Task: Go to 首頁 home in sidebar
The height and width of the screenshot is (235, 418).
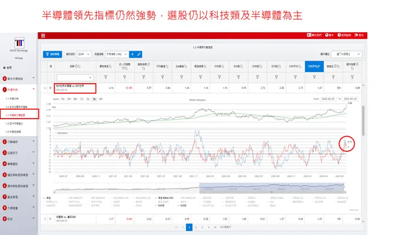Action: pyautogui.click(x=7, y=67)
